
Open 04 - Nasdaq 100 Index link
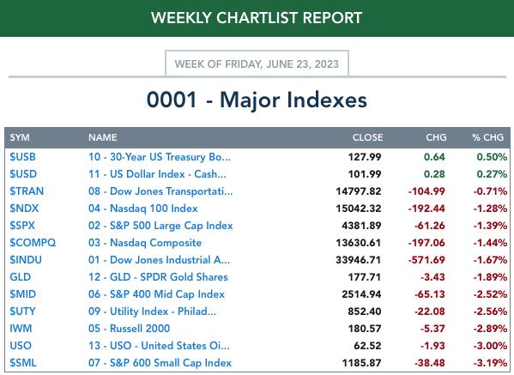coord(143,209)
